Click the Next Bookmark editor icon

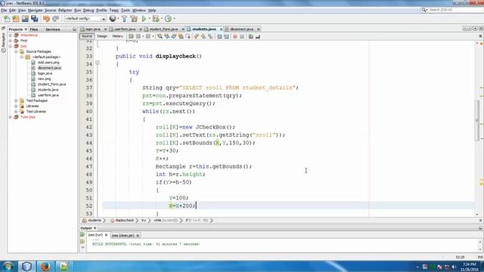pyautogui.click(x=203, y=36)
